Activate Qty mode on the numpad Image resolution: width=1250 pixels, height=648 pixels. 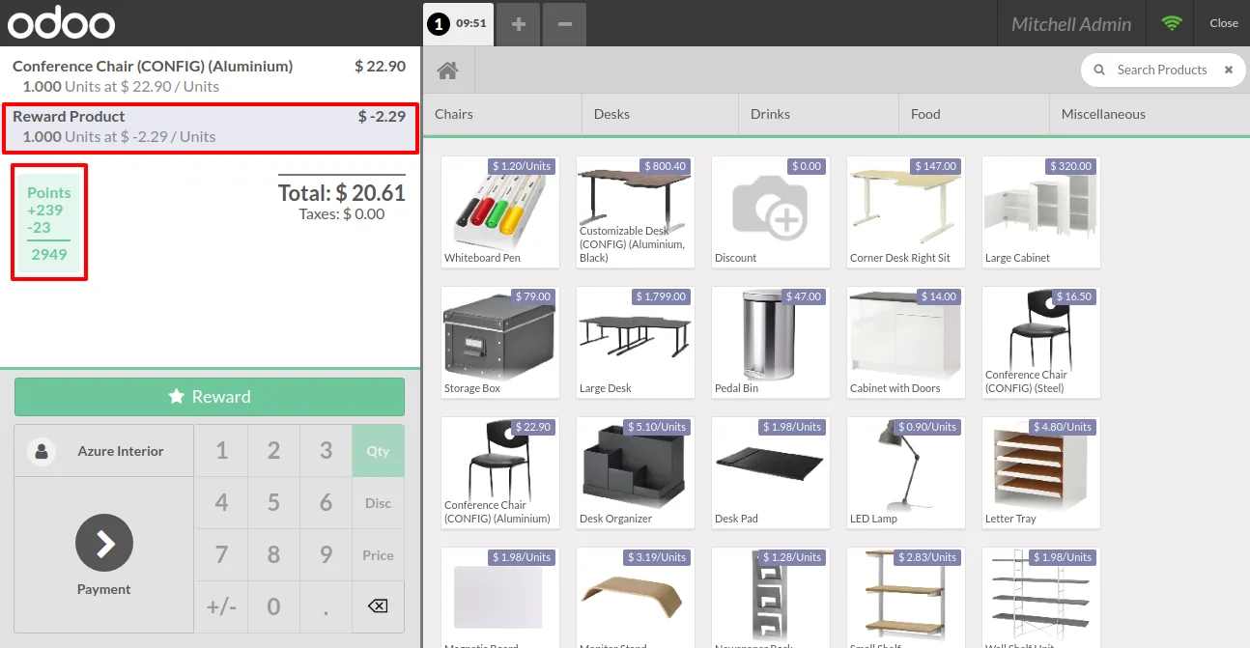pyautogui.click(x=378, y=451)
